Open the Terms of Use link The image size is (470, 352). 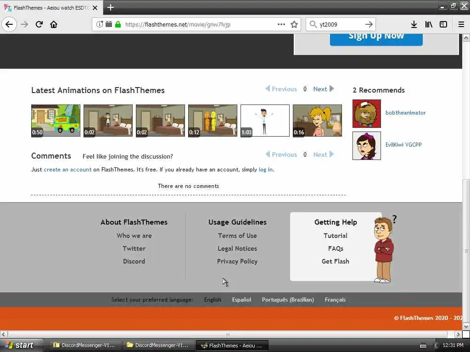pyautogui.click(x=237, y=236)
